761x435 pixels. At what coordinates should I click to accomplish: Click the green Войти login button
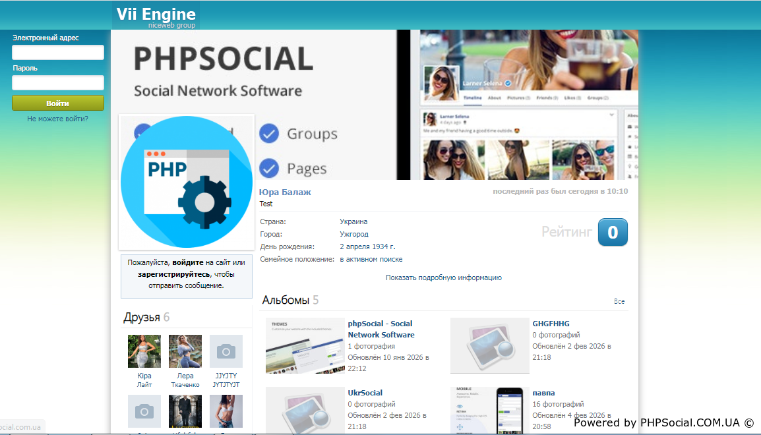click(58, 103)
